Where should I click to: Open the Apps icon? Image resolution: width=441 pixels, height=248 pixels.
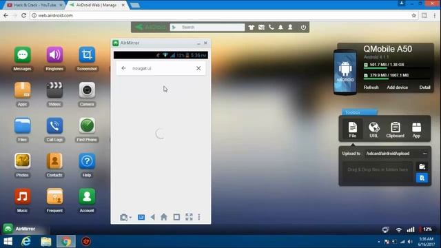pos(23,90)
